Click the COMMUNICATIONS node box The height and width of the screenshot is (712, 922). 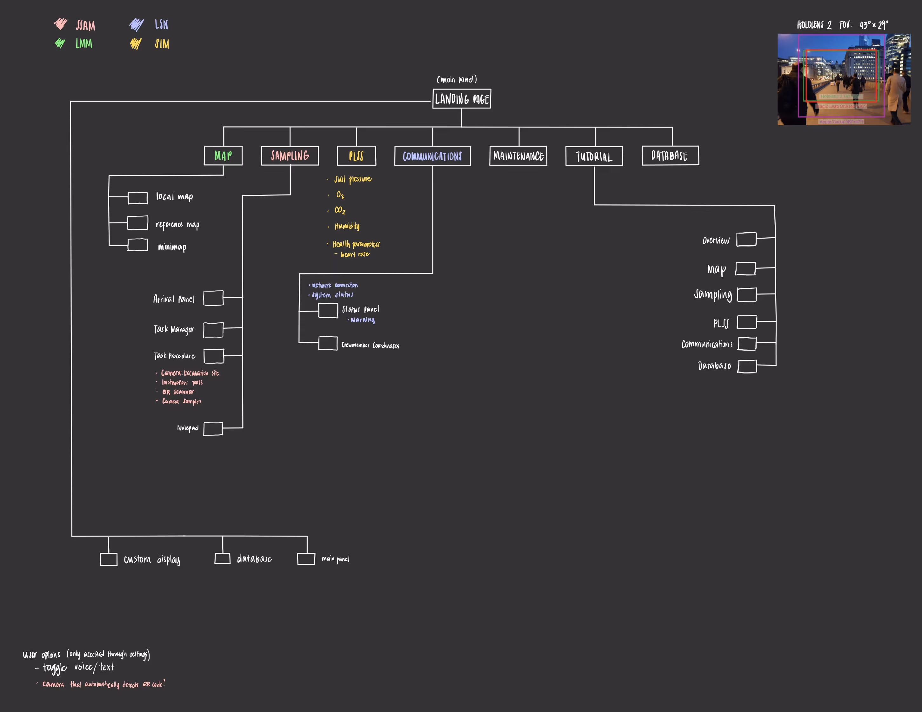click(432, 156)
